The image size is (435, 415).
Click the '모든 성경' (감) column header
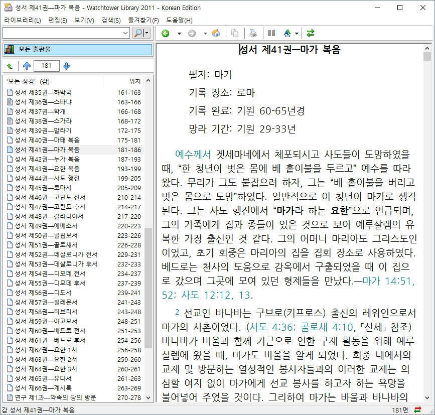(53, 81)
